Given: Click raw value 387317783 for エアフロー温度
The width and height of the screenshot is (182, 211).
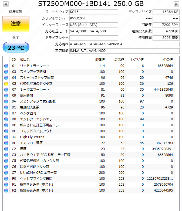Looking at the screenshot, I should [164, 143].
